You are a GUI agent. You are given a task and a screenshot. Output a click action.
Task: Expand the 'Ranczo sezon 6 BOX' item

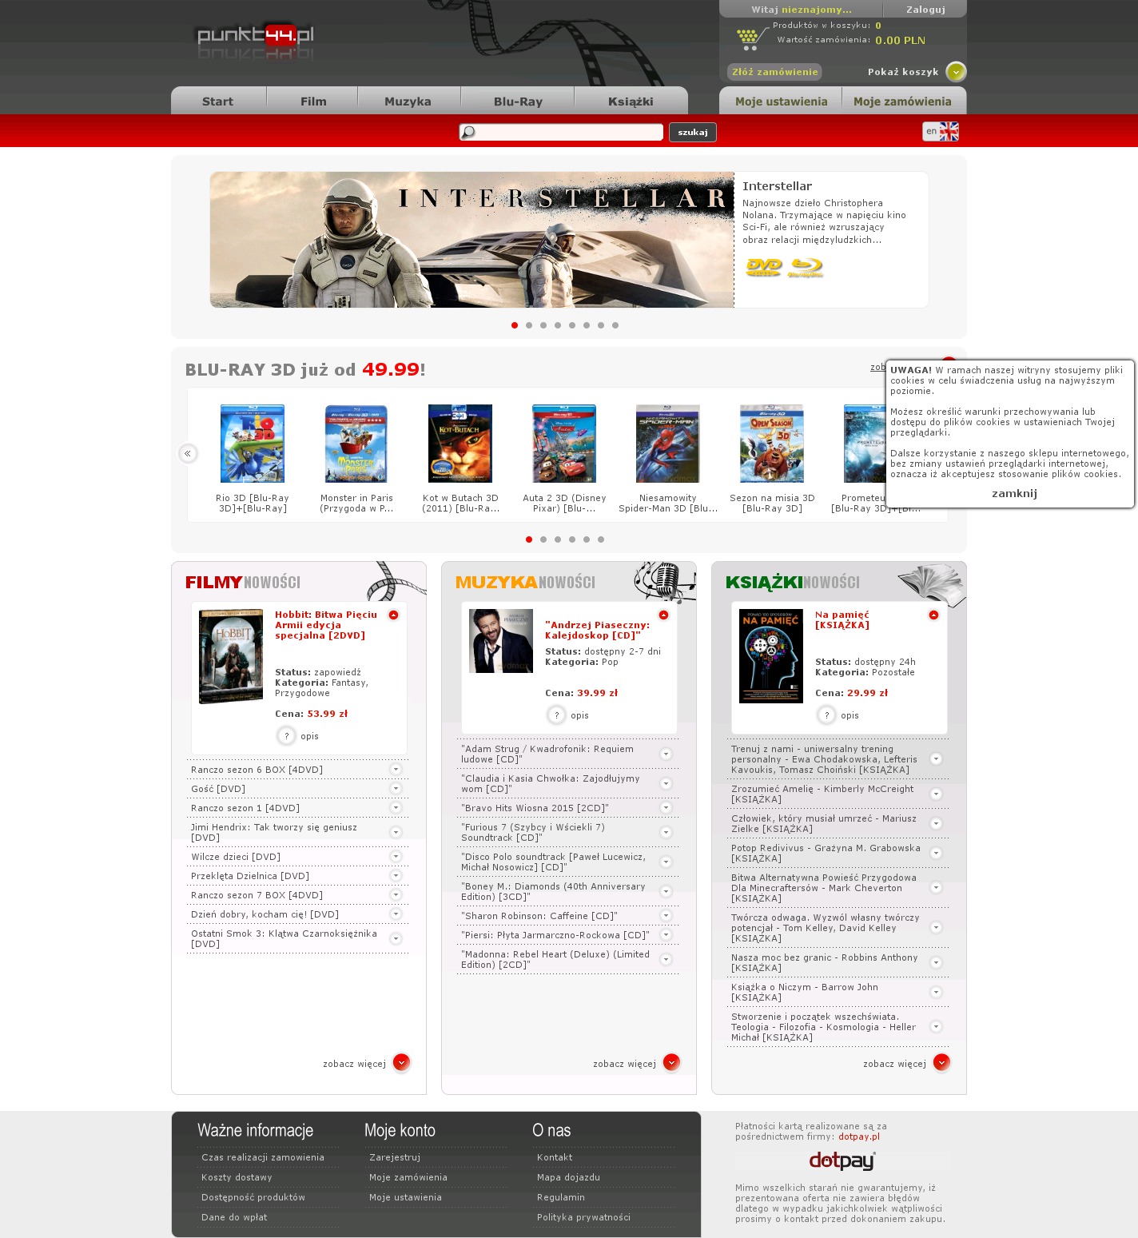(x=396, y=770)
